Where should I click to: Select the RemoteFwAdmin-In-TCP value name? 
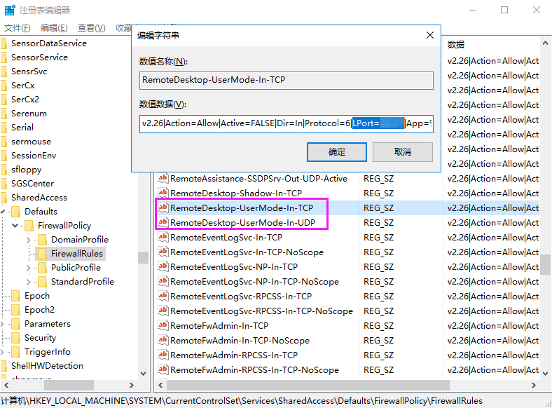[x=219, y=325]
